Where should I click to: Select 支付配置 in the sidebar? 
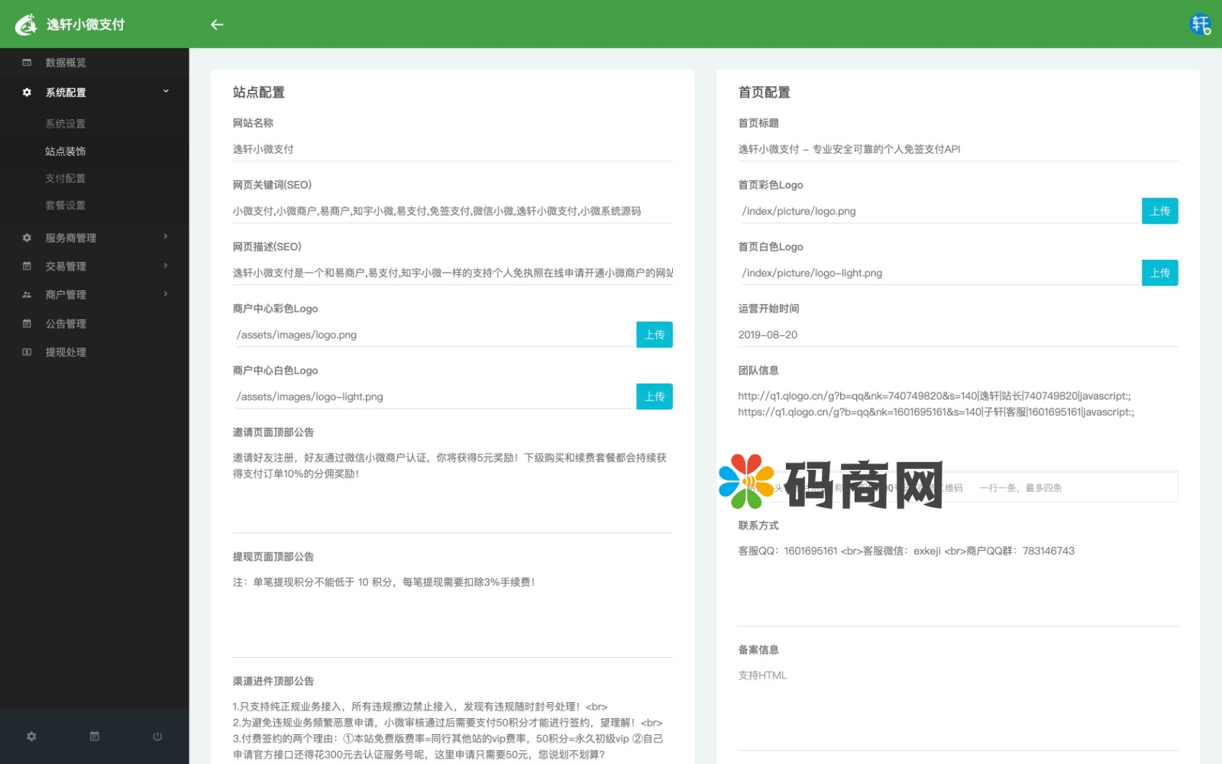tap(66, 179)
